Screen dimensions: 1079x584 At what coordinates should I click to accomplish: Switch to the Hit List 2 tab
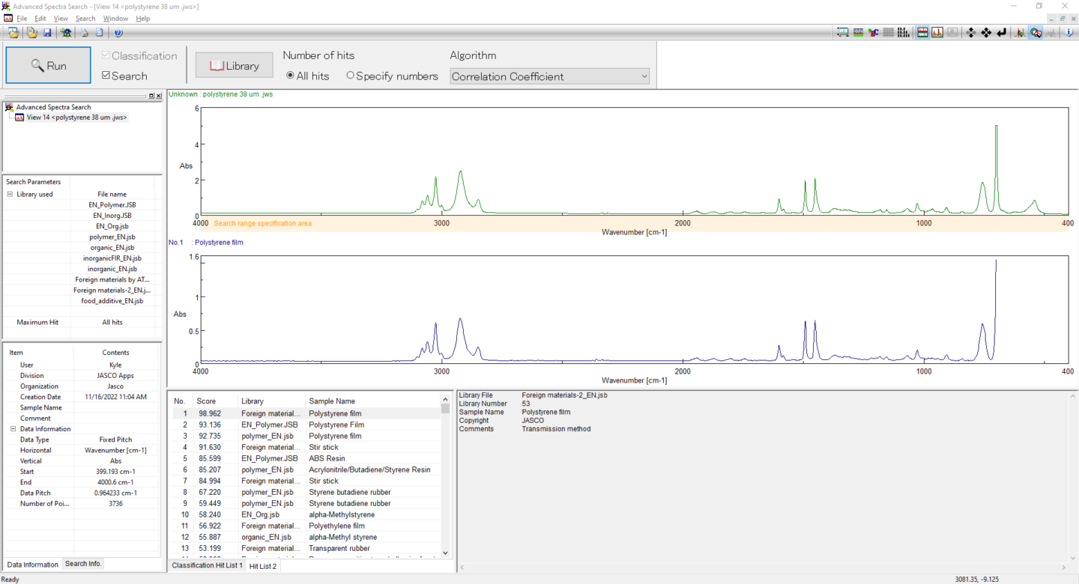[262, 566]
